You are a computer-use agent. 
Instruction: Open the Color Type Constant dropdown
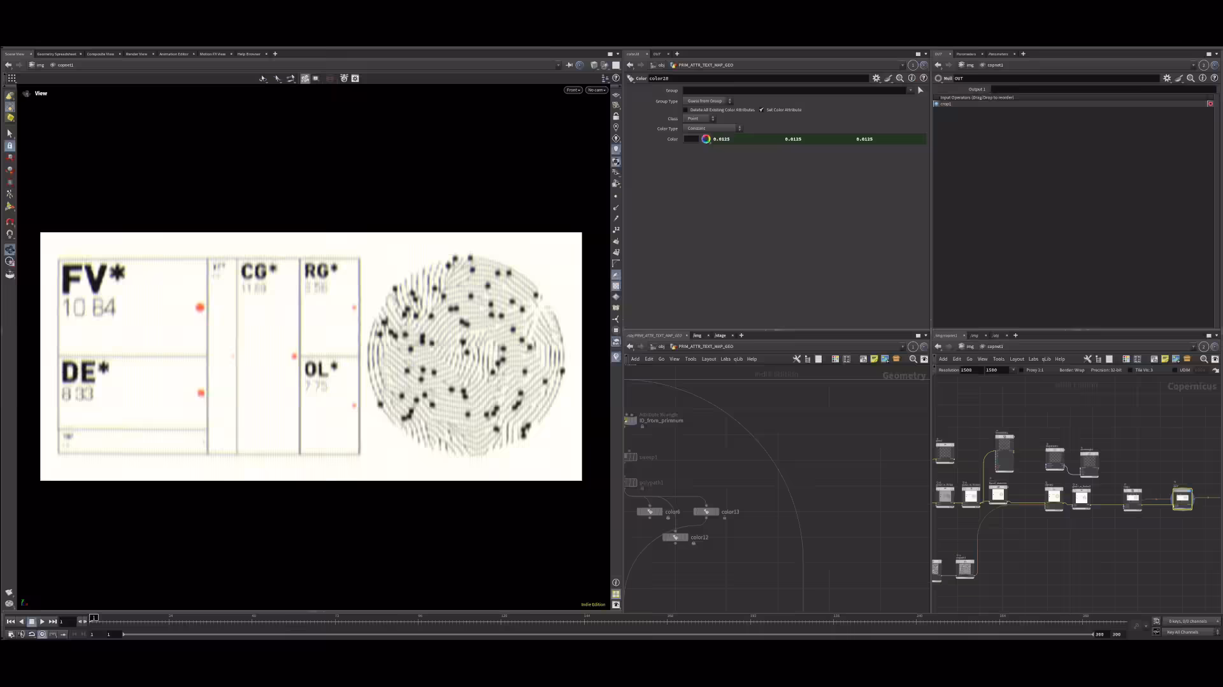(x=713, y=128)
